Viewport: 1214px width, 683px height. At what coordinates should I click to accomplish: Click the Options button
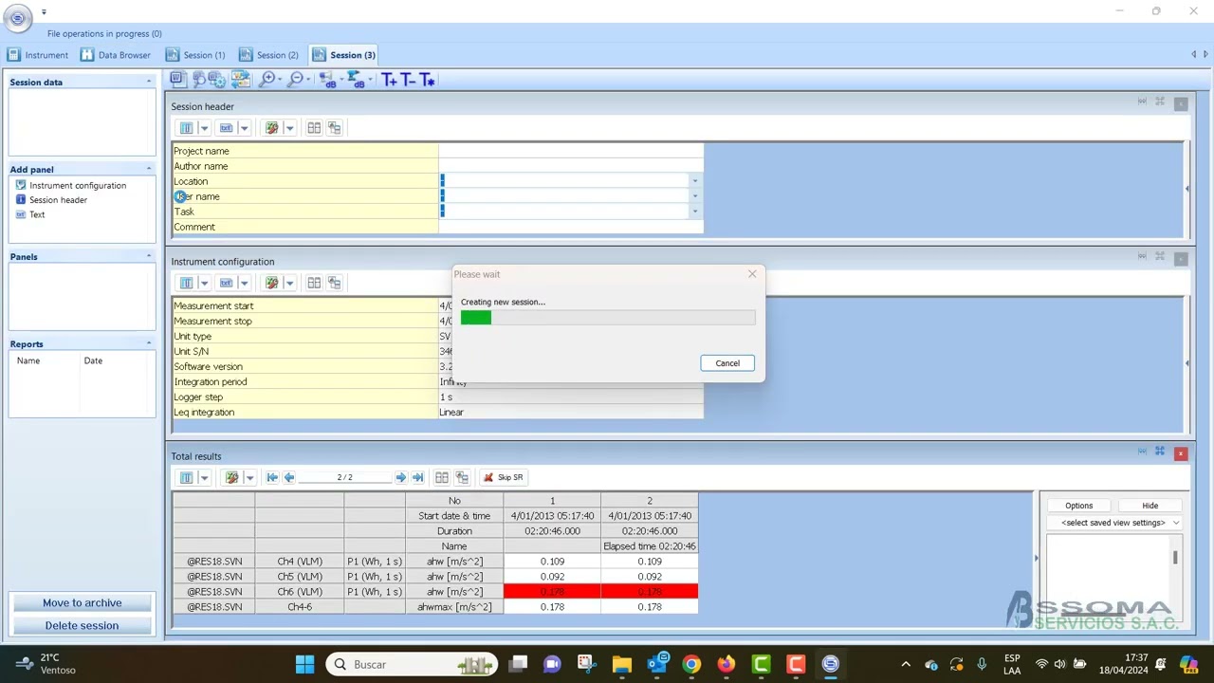tap(1078, 506)
